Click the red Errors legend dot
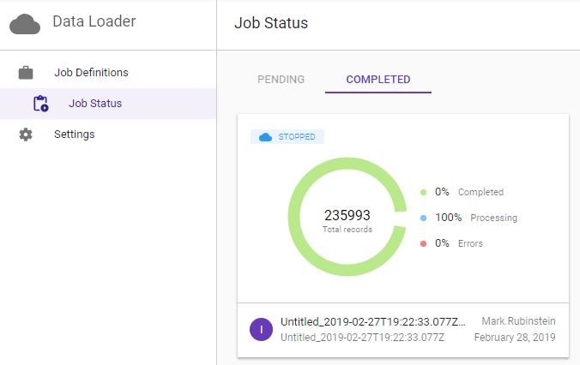The height and width of the screenshot is (365, 580). coord(424,243)
